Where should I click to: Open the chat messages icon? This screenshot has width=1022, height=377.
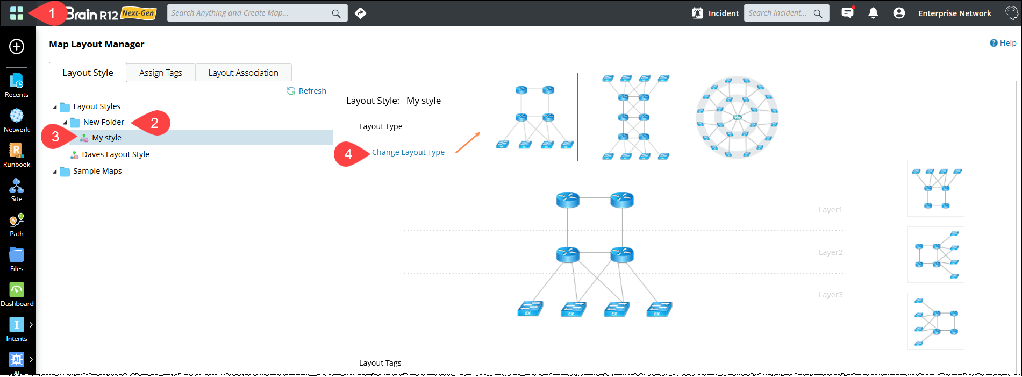coord(847,13)
